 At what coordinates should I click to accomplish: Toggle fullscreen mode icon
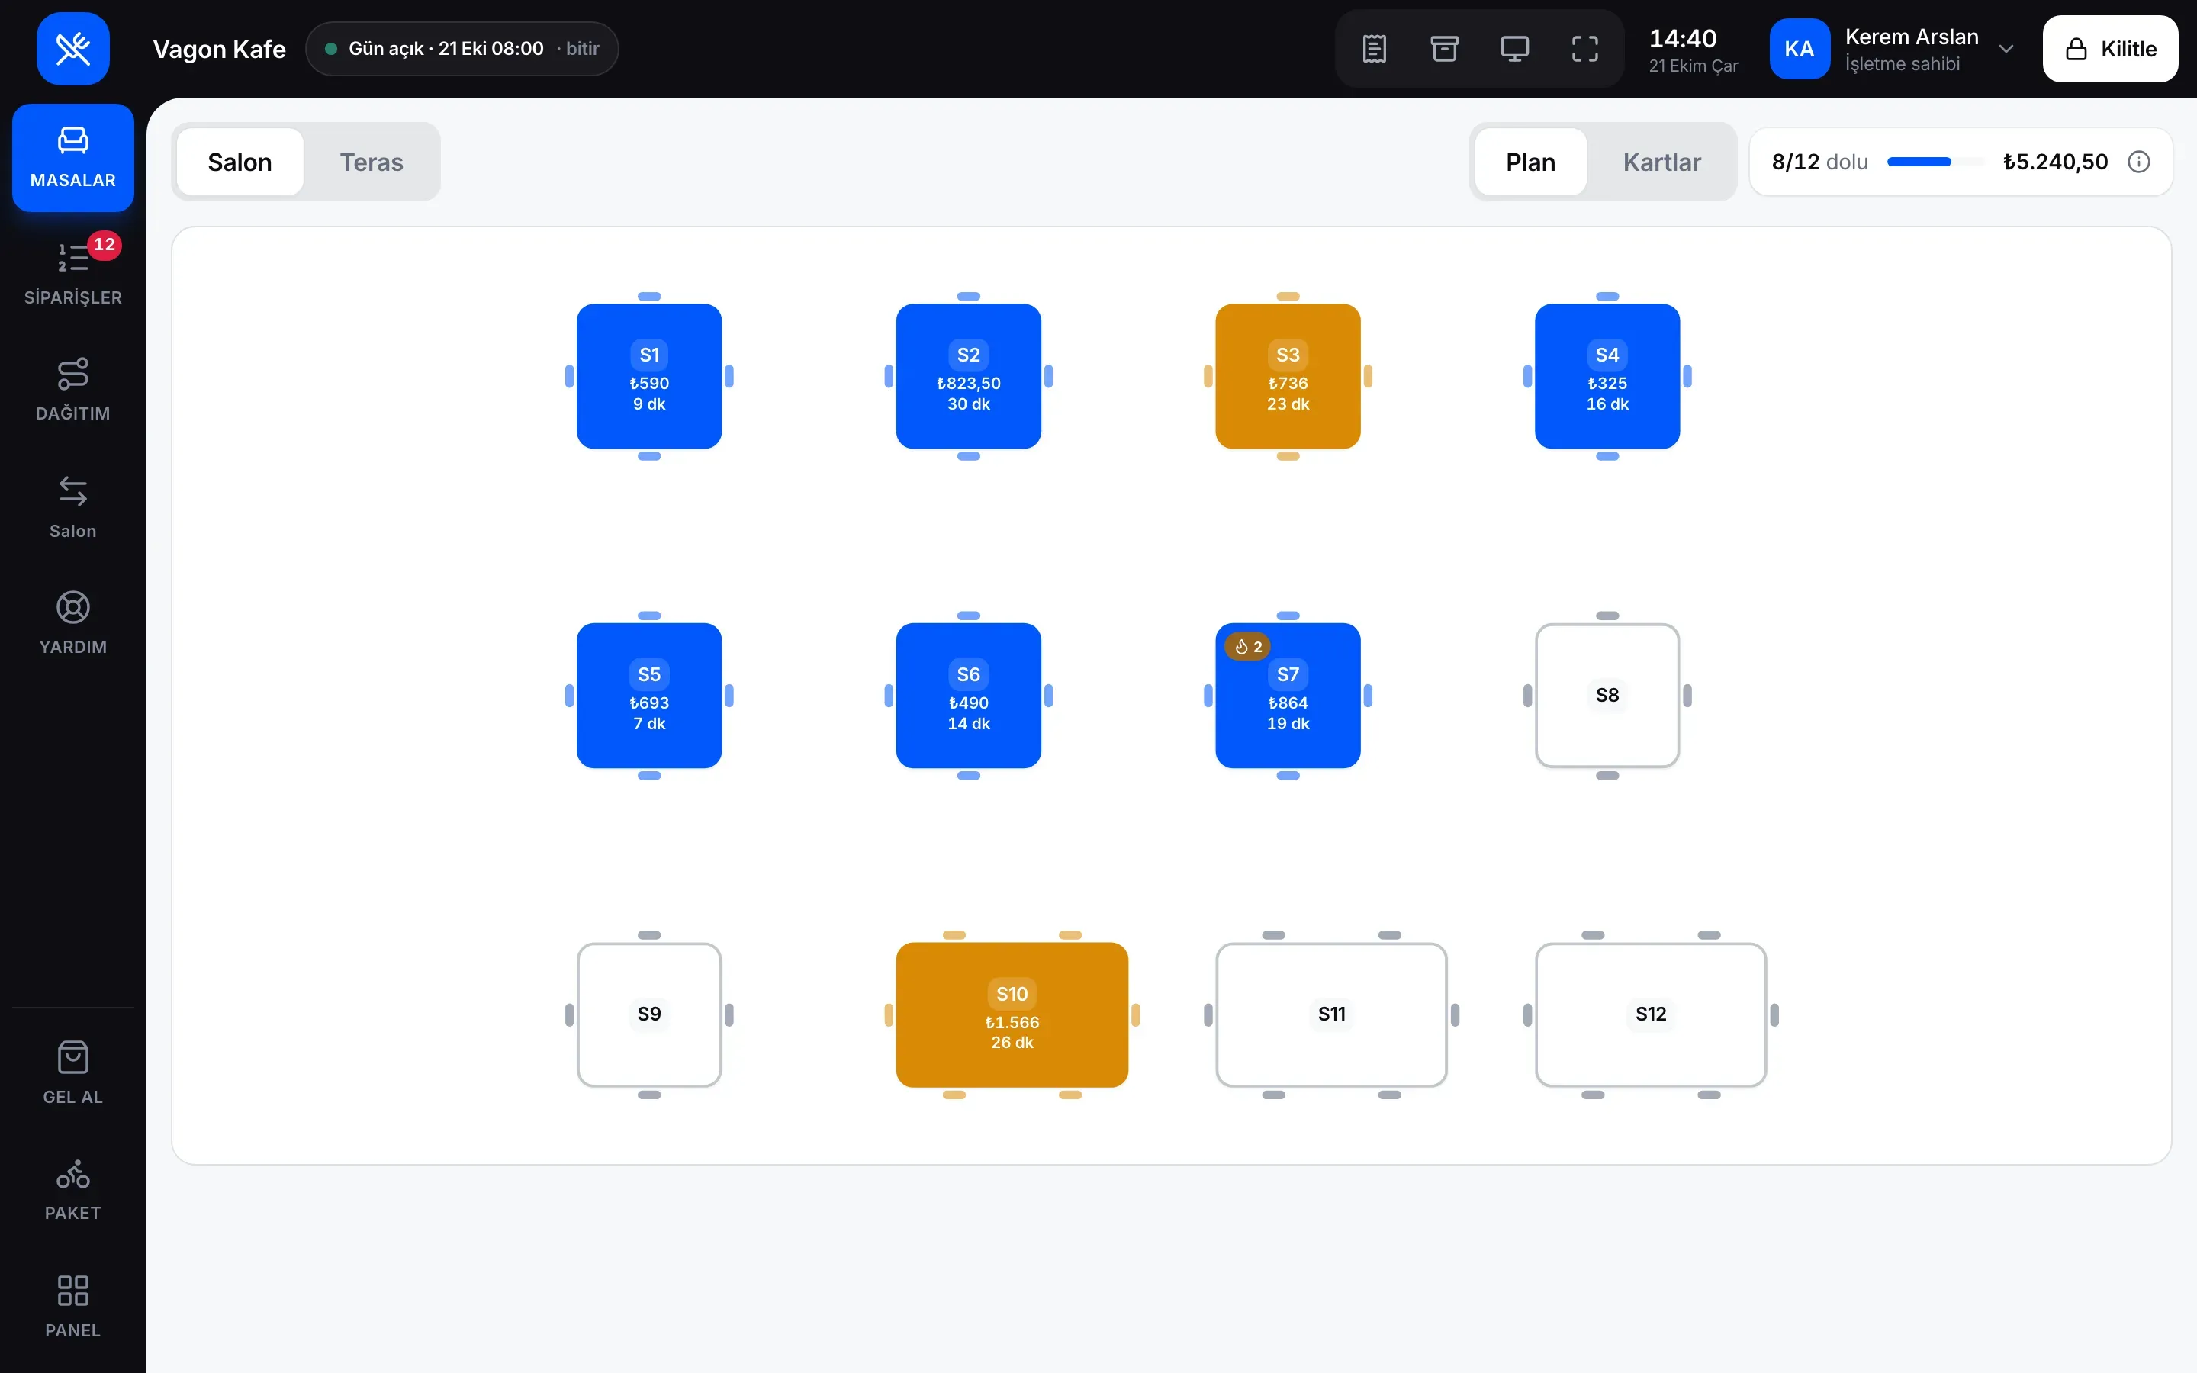(x=1585, y=48)
